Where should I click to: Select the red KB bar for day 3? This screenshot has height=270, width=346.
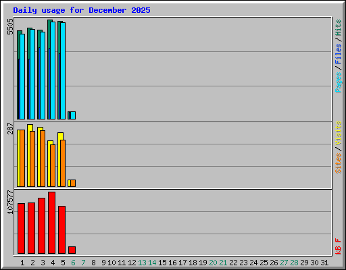tap(41, 225)
